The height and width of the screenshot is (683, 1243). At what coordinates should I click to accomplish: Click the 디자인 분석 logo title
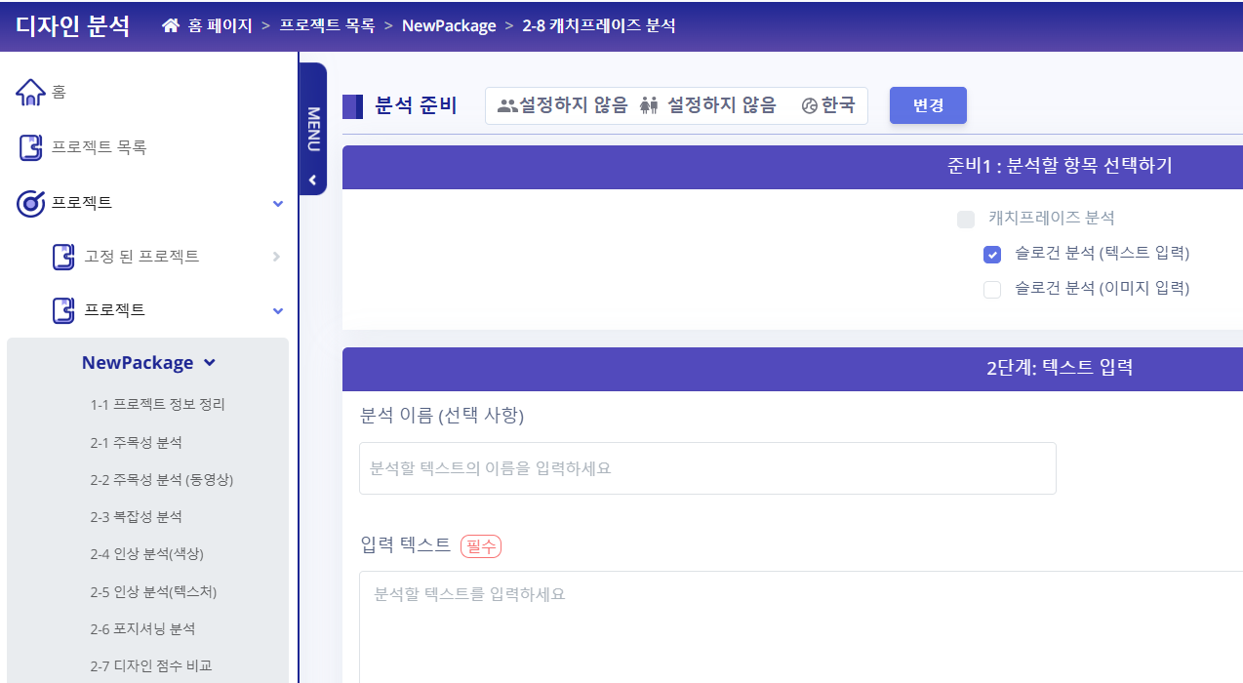coord(72,26)
